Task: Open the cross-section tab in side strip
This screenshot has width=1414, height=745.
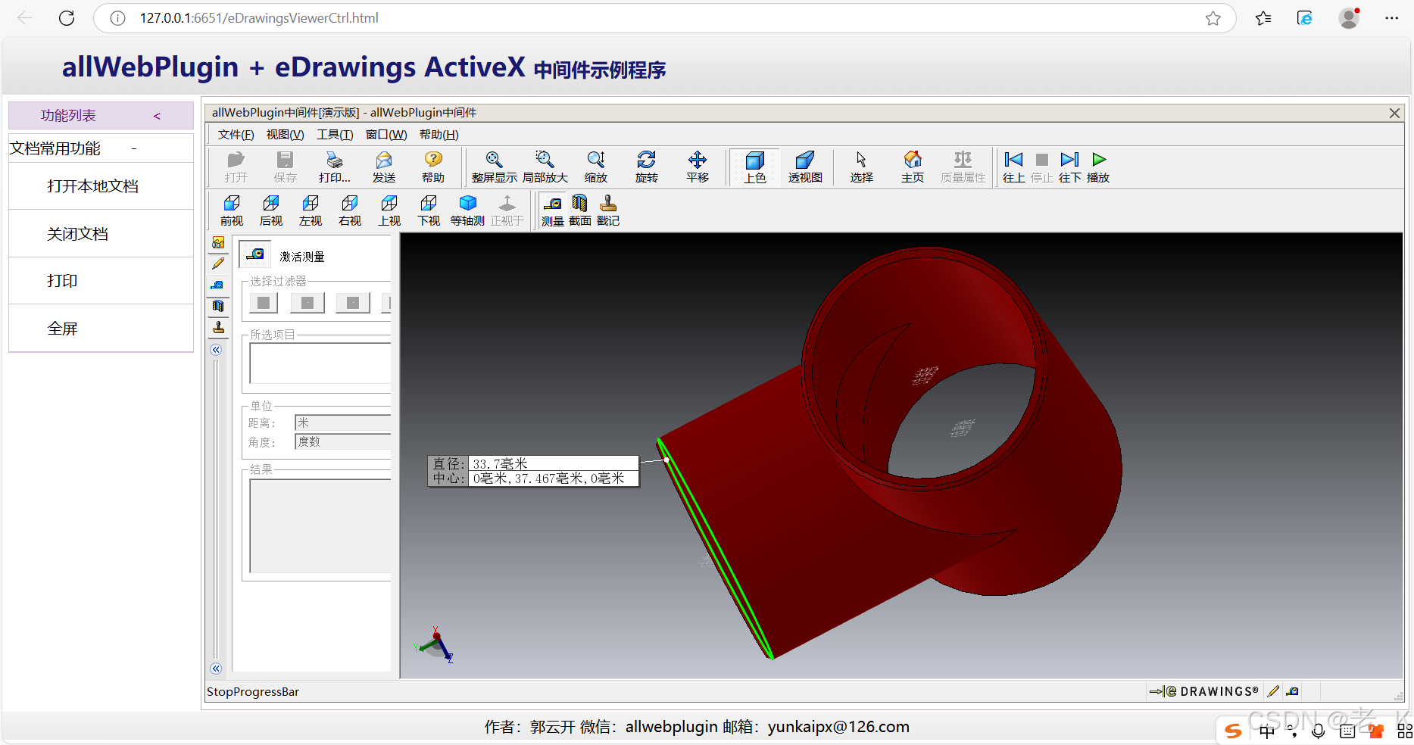Action: (218, 306)
